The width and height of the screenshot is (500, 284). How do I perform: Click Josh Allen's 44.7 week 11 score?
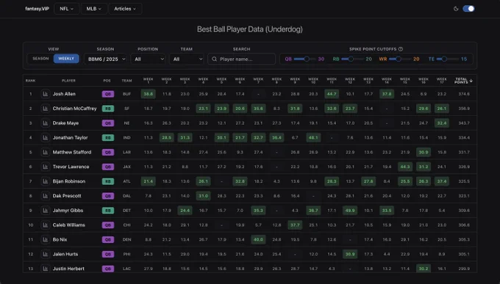pyautogui.click(x=332, y=94)
